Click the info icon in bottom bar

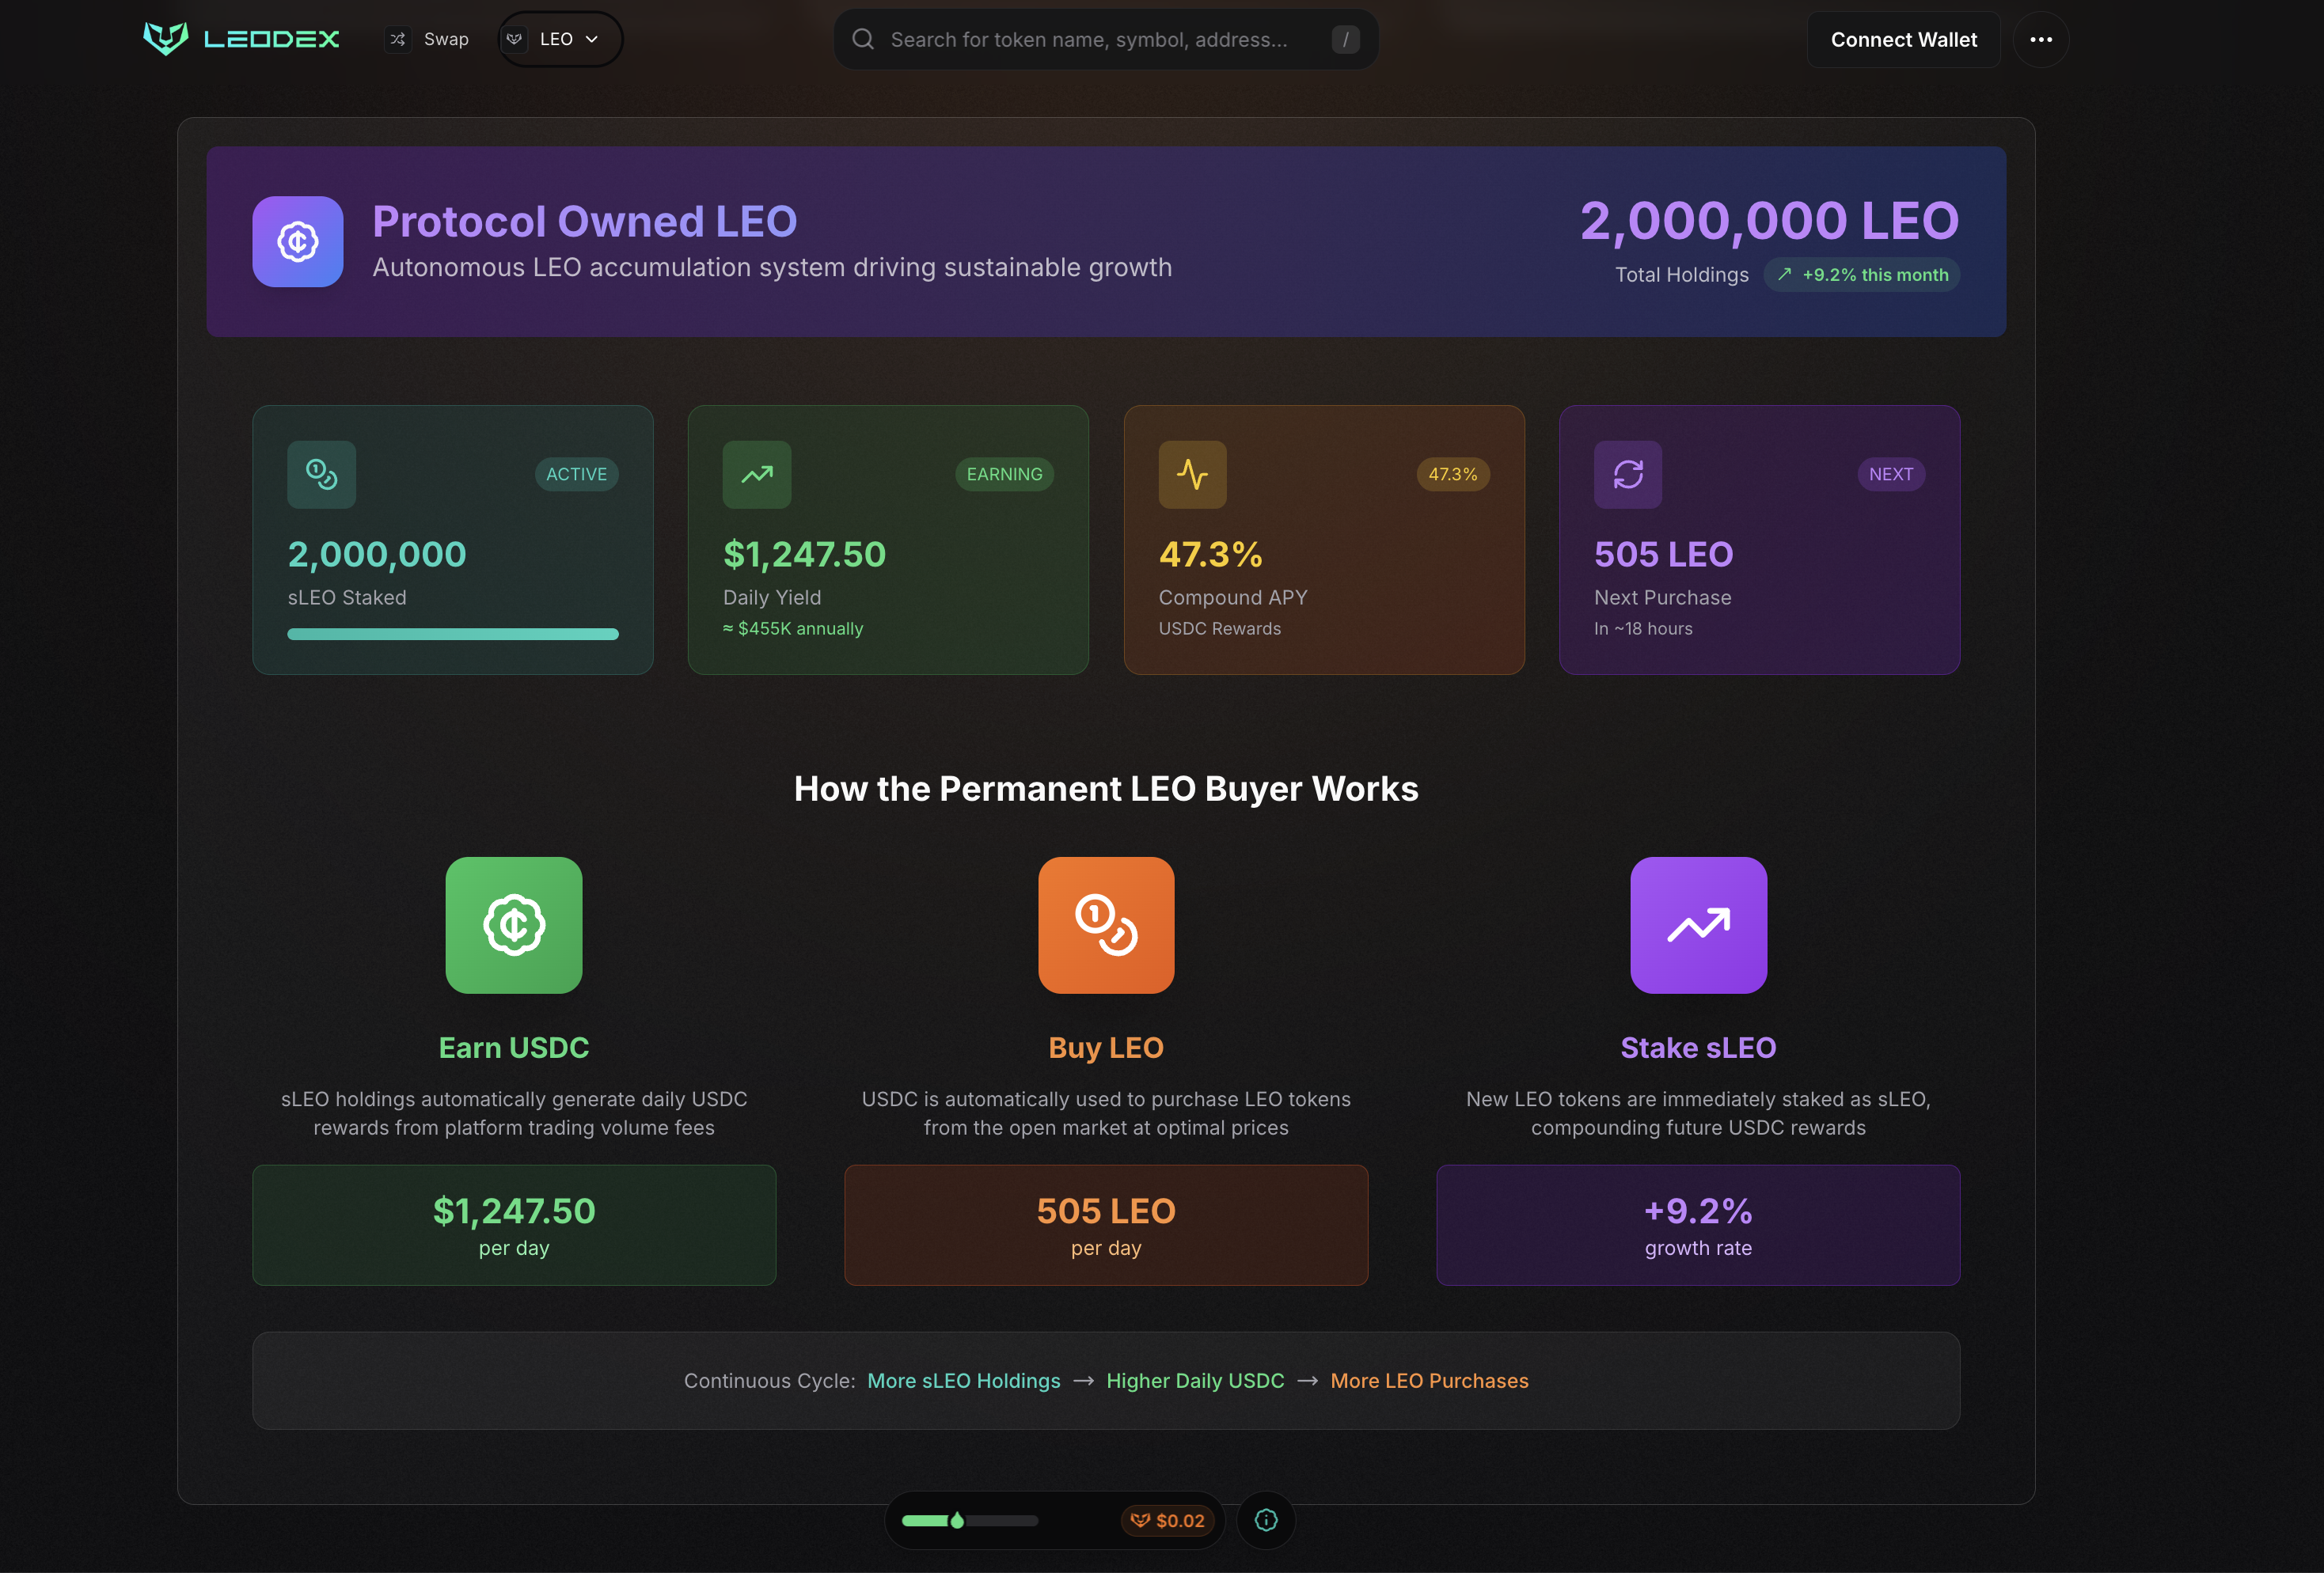click(x=1266, y=1520)
